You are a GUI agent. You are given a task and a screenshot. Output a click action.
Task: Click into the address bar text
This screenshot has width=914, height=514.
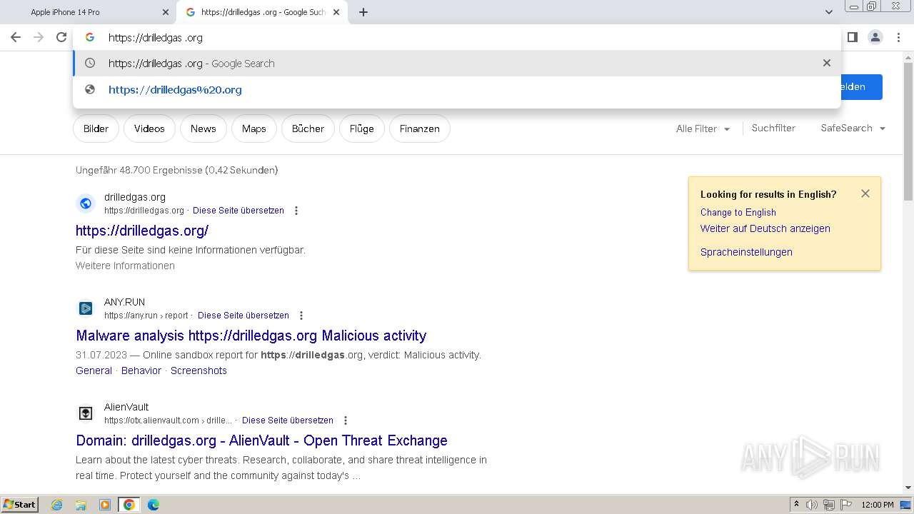(x=156, y=37)
